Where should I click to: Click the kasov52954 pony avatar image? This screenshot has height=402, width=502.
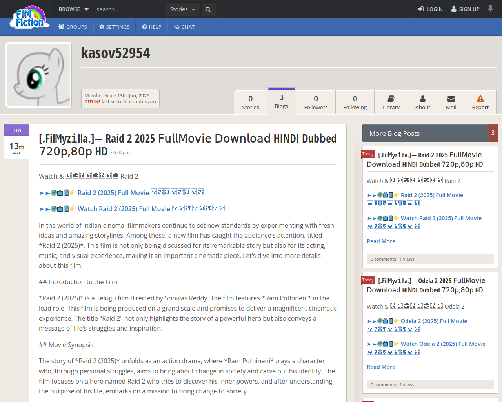click(38, 75)
